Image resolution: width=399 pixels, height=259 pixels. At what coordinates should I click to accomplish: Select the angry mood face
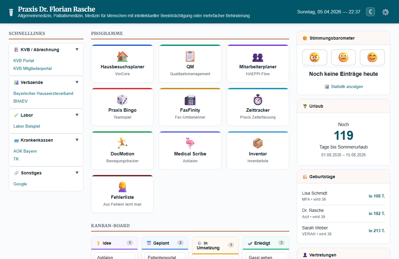click(315, 57)
